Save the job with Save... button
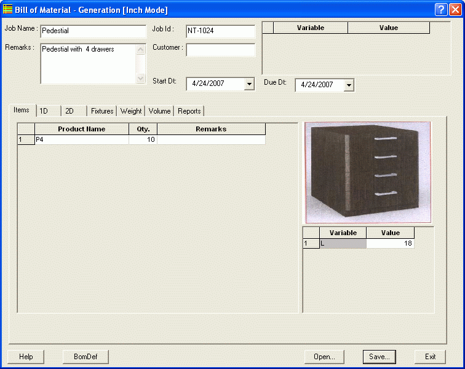 point(379,357)
